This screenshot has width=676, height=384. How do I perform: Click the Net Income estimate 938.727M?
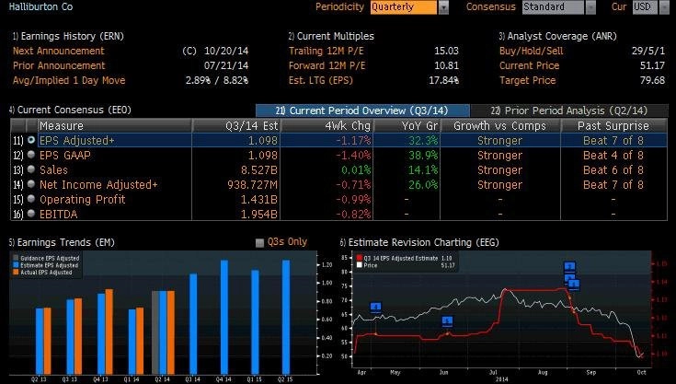pos(253,185)
